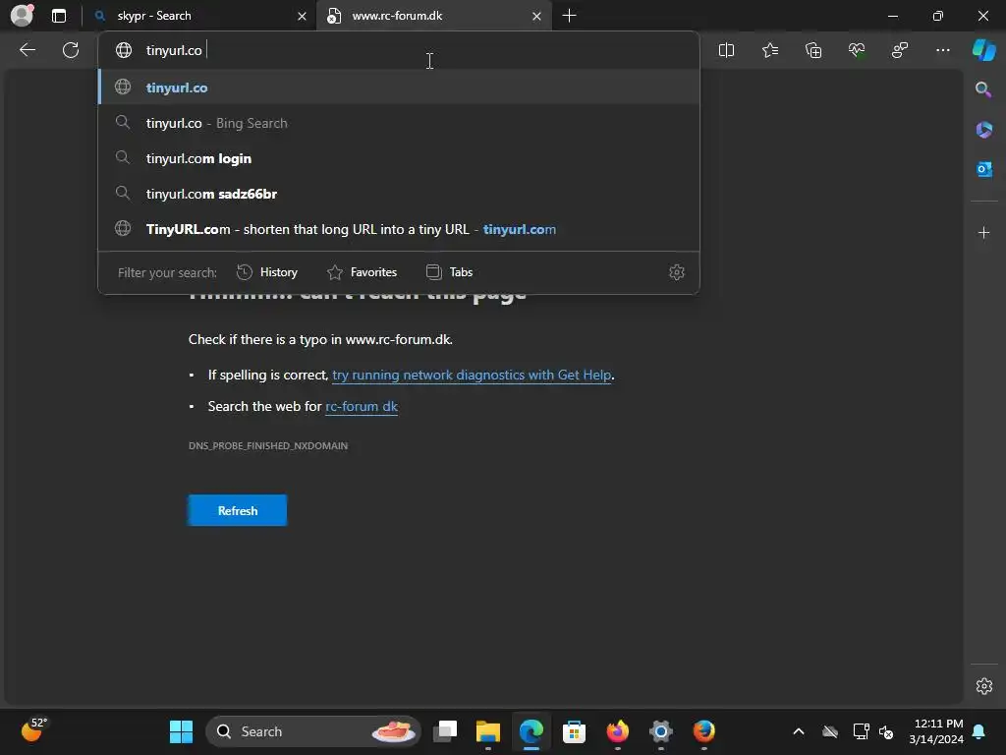Open sidebar Search icon

click(983, 89)
